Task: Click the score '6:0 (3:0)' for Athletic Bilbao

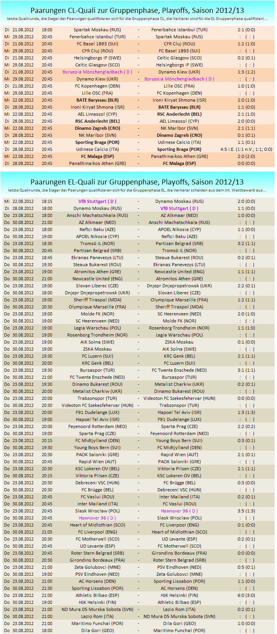Action: point(246,595)
